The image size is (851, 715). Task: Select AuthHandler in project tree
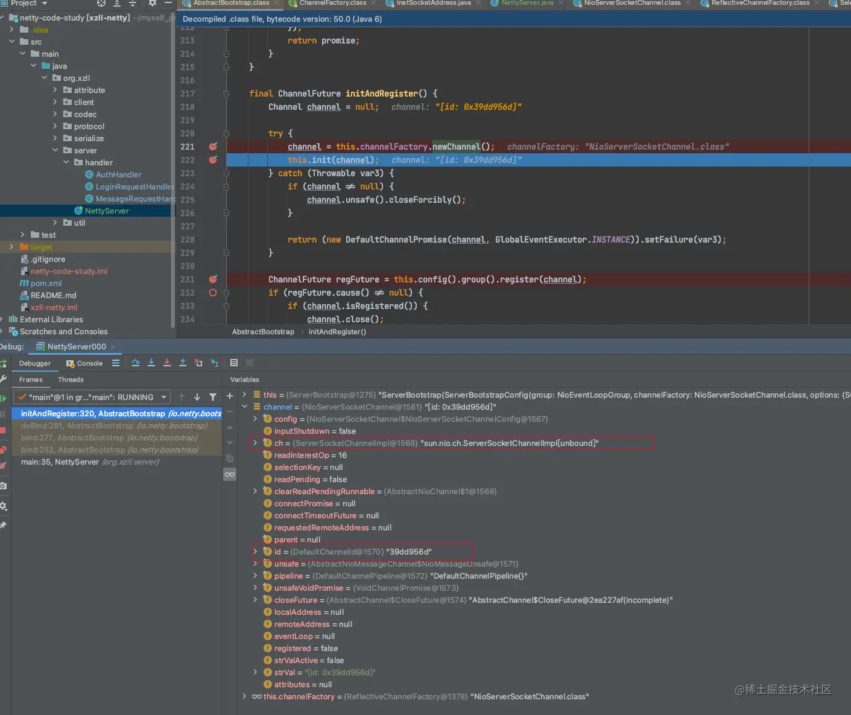point(118,174)
